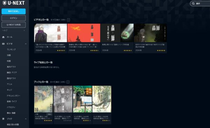210x128 pixels.
Task: Click star rating under seaside gate book
Action: [x=87, y=121]
